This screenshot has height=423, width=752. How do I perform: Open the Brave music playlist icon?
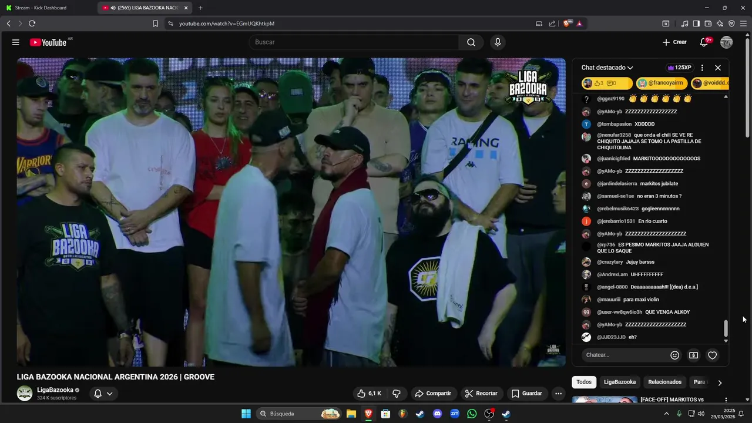(684, 23)
